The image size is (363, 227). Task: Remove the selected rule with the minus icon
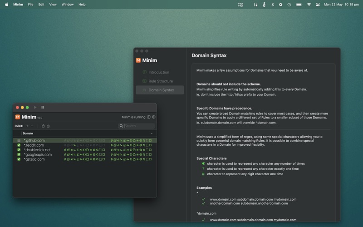[x=32, y=126]
